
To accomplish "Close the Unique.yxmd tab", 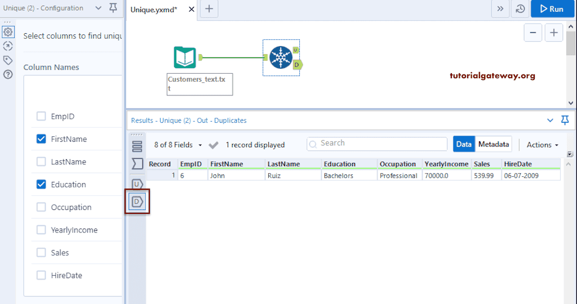I will click(x=192, y=9).
